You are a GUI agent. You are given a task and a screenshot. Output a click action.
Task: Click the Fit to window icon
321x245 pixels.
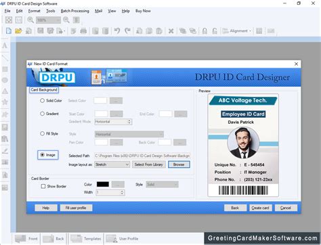click(9, 20)
